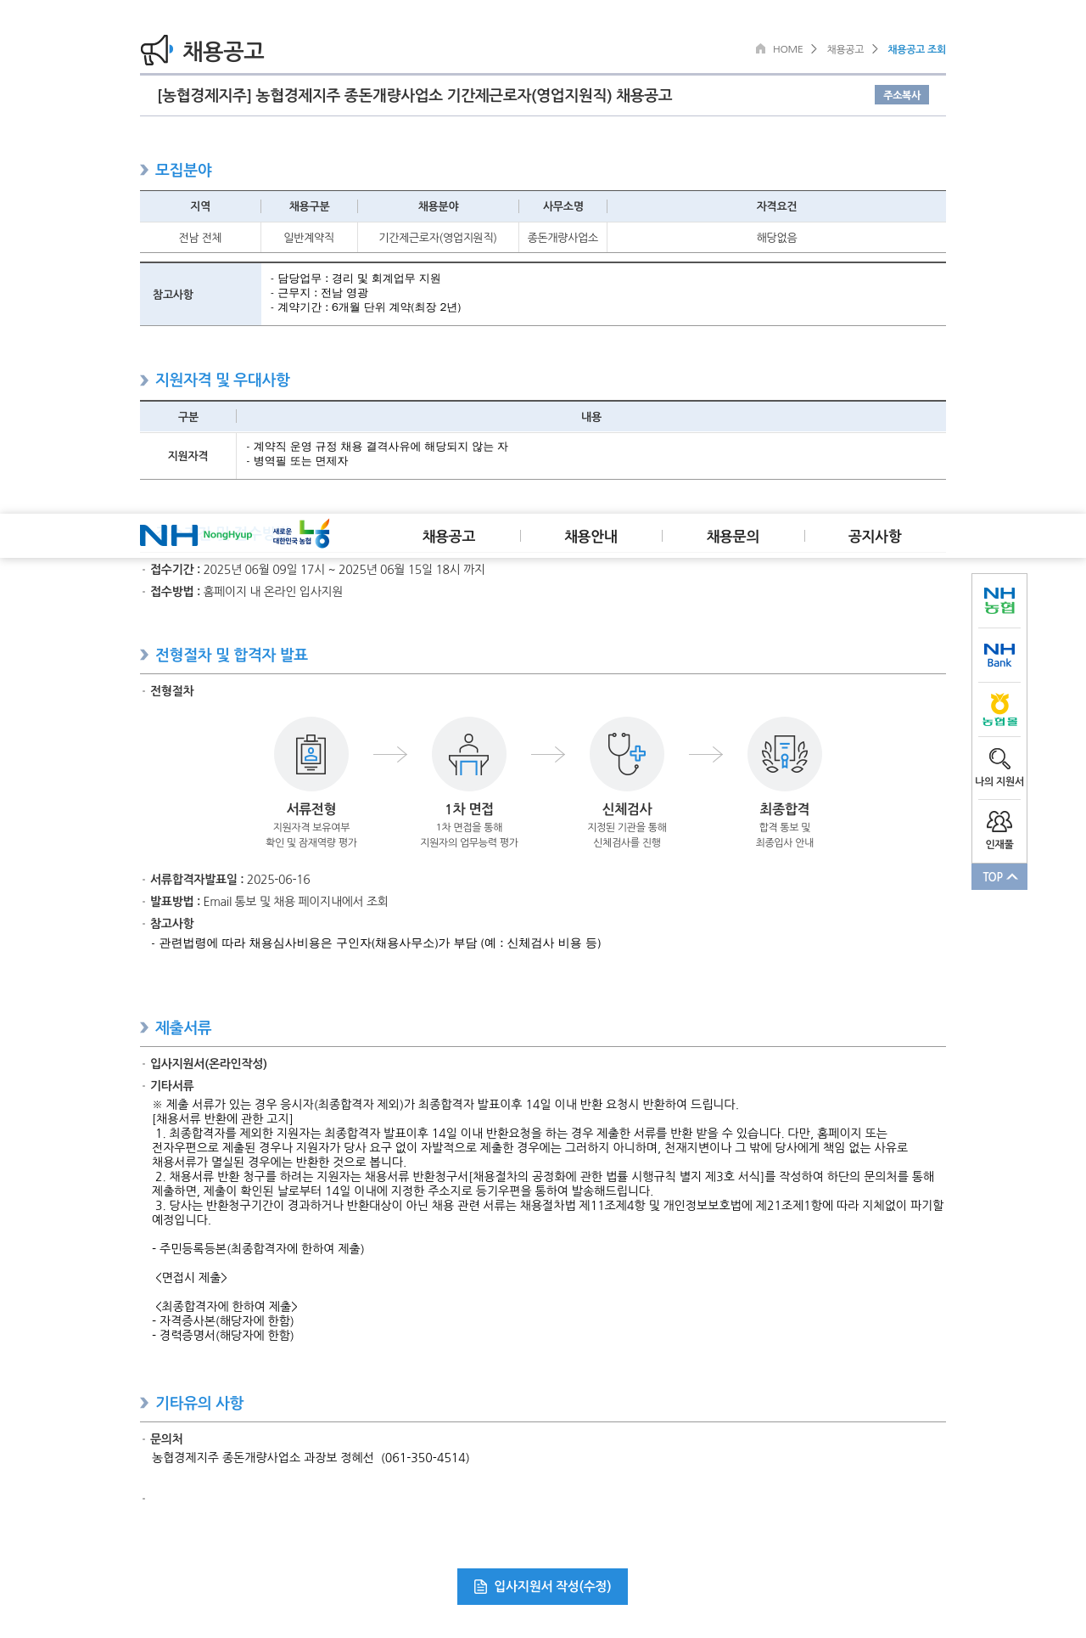Click the 일반계약직 table cell
The height and width of the screenshot is (1638, 1086).
click(x=309, y=238)
